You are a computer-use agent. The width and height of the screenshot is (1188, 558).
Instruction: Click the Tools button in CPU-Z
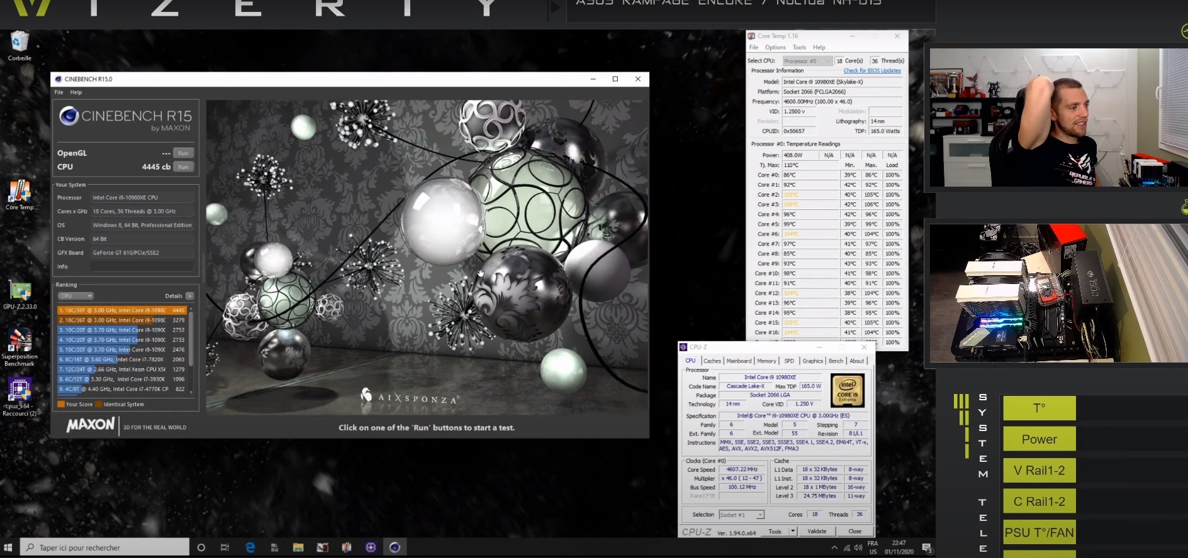click(x=775, y=532)
